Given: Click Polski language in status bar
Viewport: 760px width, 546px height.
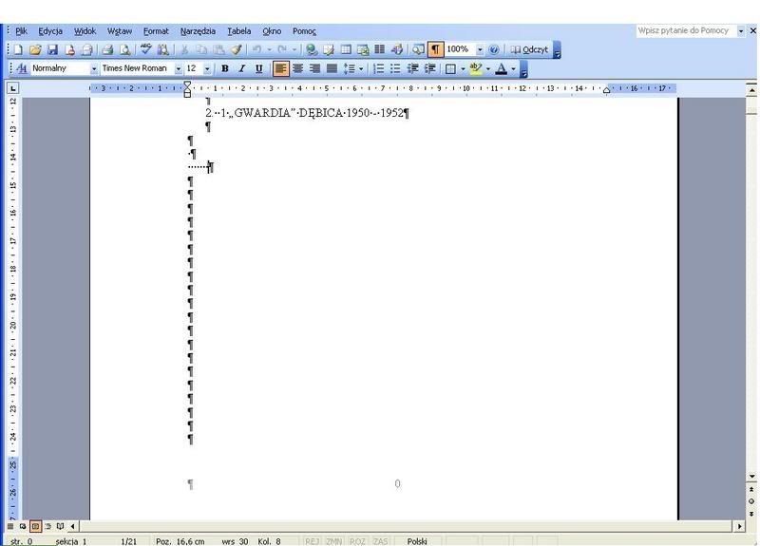Looking at the screenshot, I should (x=417, y=541).
